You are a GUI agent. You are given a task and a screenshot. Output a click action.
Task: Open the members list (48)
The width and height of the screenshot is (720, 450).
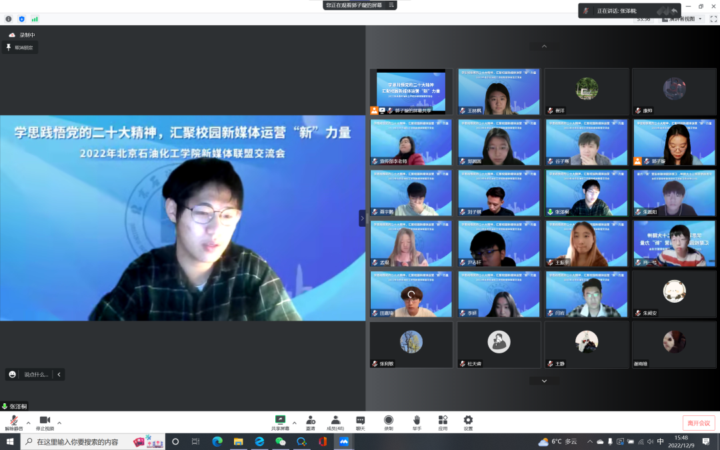[335, 420]
